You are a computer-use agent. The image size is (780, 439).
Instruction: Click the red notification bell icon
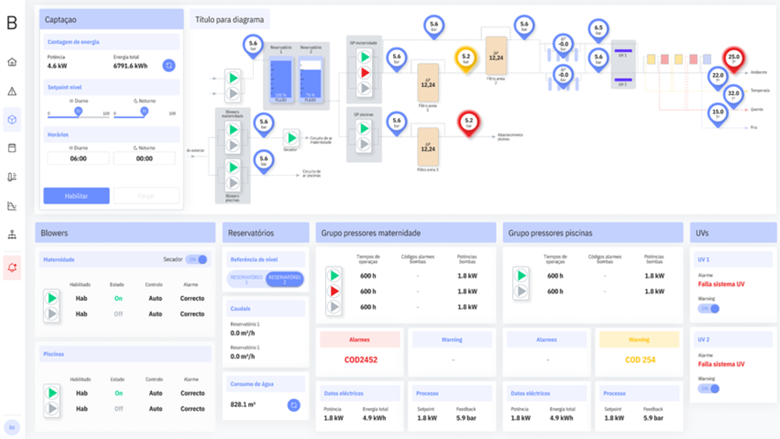(x=12, y=267)
